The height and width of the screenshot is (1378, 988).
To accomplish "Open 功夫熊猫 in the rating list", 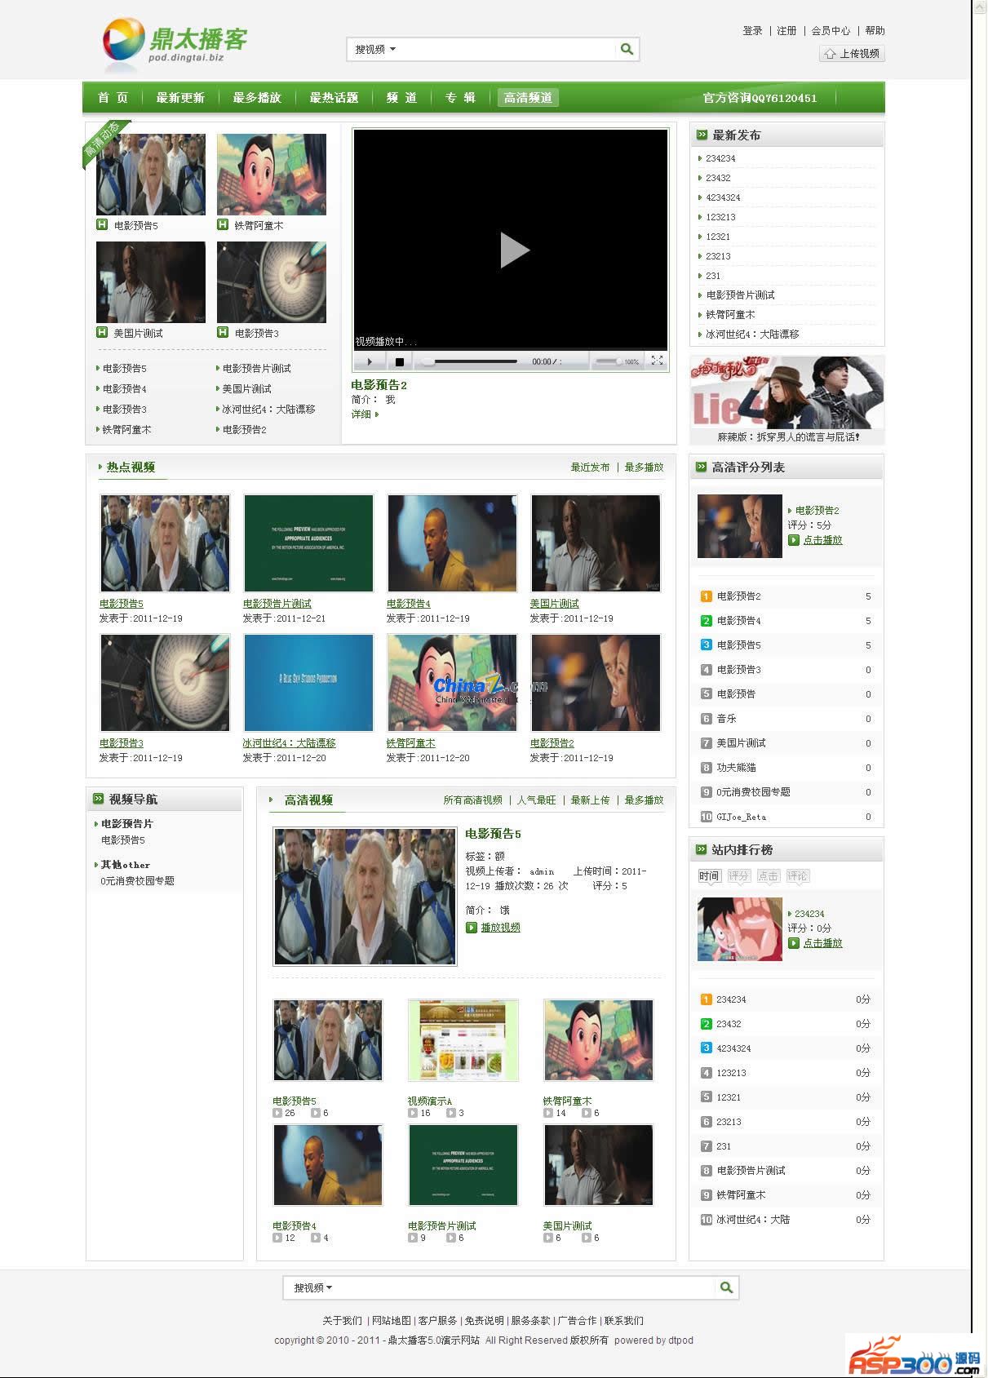I will [x=736, y=768].
